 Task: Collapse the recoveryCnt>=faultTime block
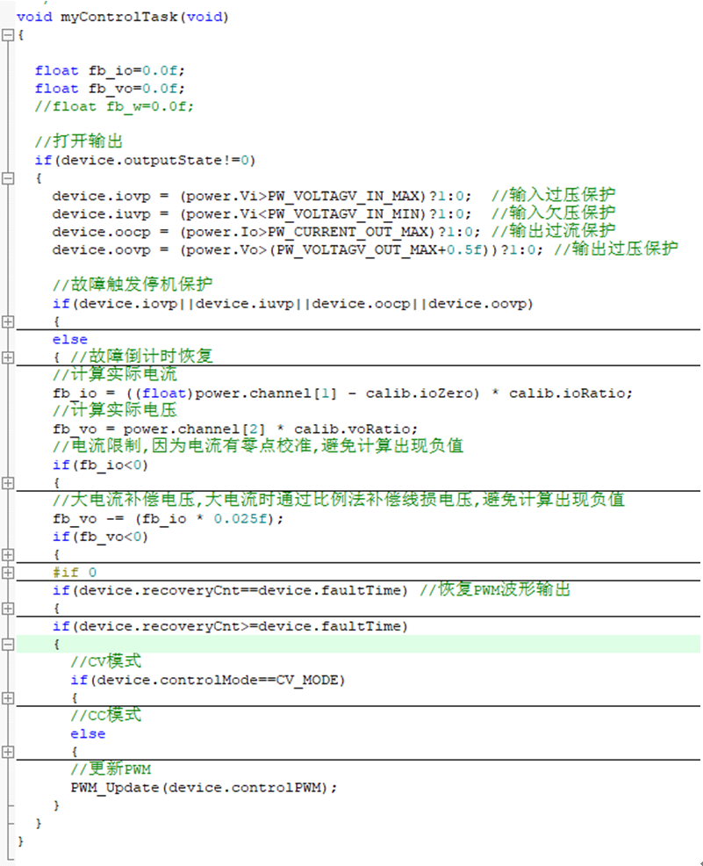tap(8, 644)
